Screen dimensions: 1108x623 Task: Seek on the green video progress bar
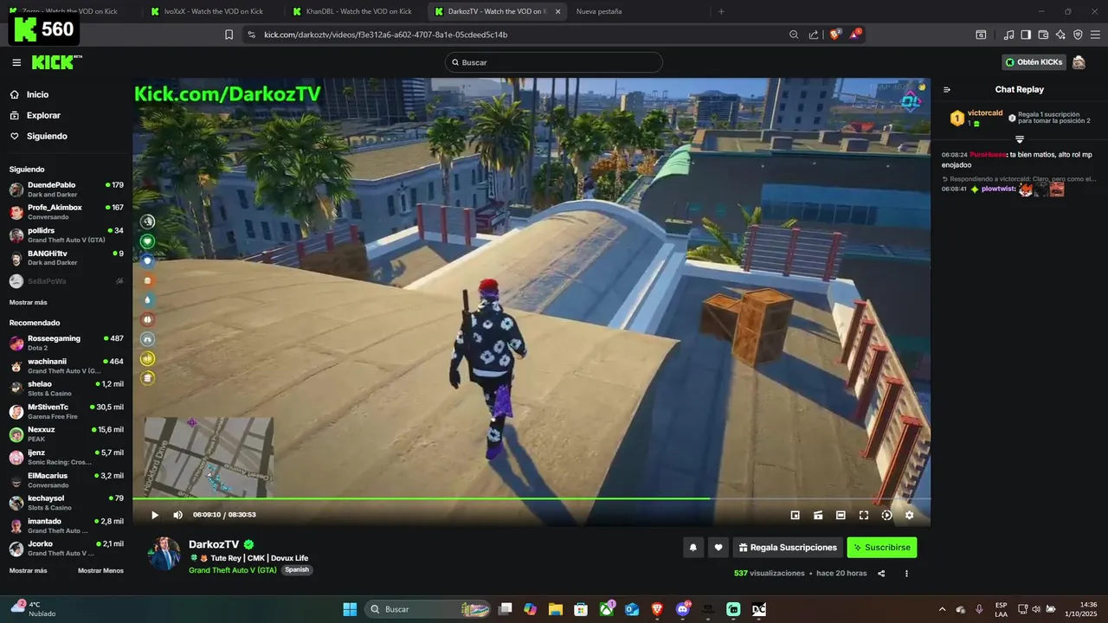coord(531,498)
